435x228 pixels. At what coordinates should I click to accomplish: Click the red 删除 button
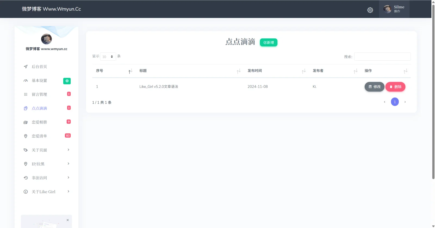coord(395,87)
